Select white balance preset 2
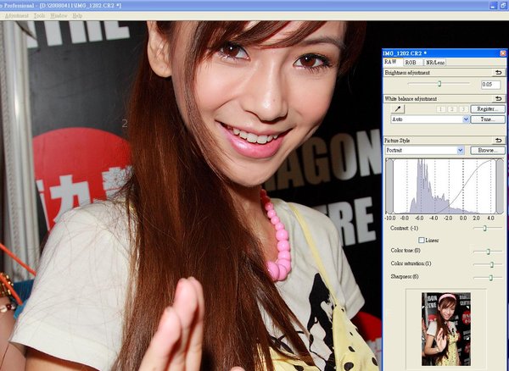This screenshot has height=371, width=509. tap(452, 109)
